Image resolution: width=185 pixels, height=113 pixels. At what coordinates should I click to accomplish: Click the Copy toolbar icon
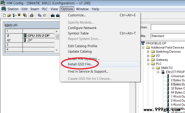[40, 15]
